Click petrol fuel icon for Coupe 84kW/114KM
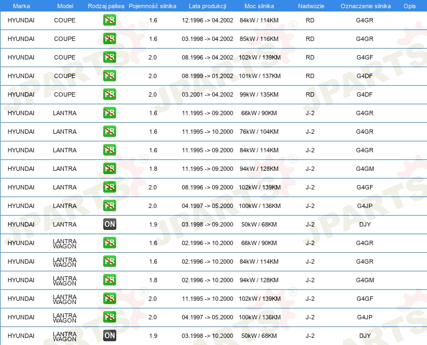 (x=109, y=20)
